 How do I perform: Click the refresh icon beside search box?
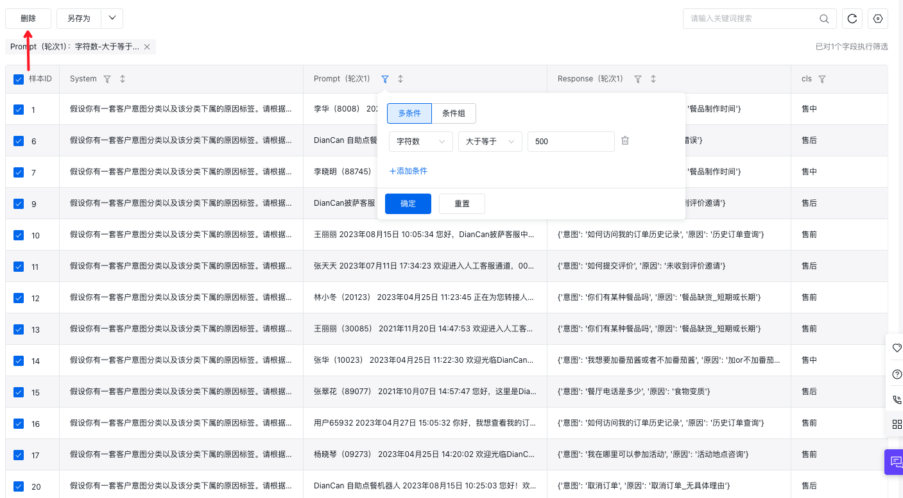[x=852, y=19]
